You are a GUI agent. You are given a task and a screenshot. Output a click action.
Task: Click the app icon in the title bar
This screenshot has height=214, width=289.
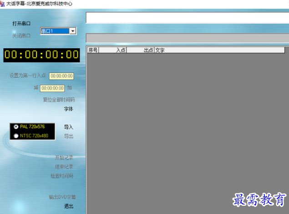click(x=2, y=4)
